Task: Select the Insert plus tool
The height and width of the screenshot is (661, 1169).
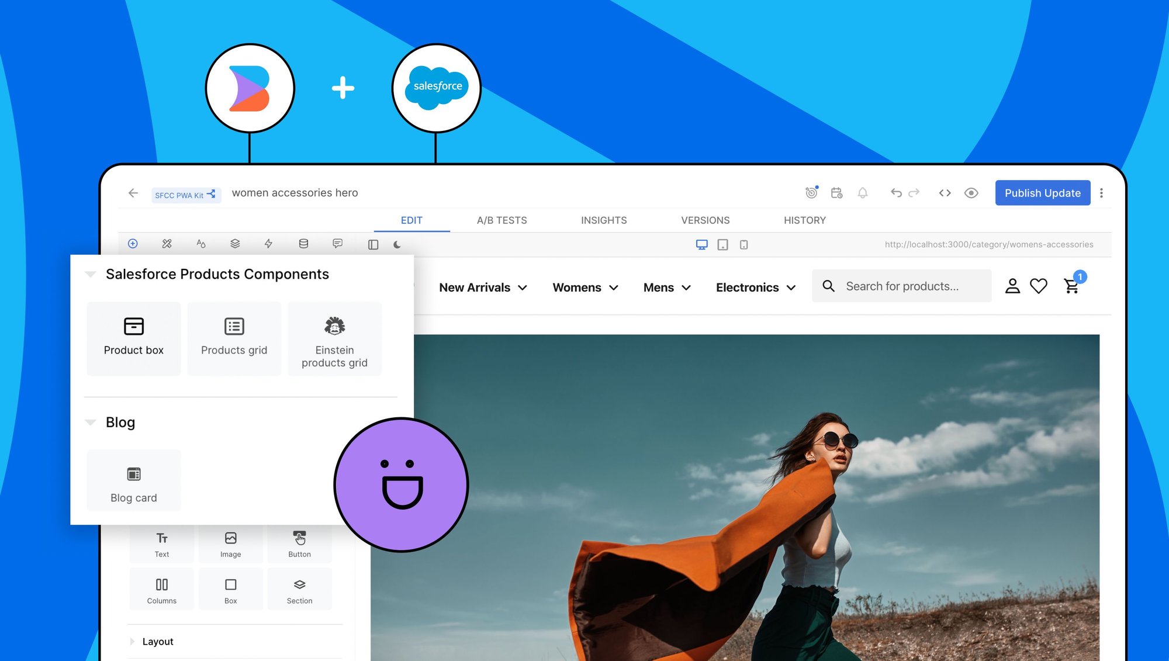Action: [133, 244]
